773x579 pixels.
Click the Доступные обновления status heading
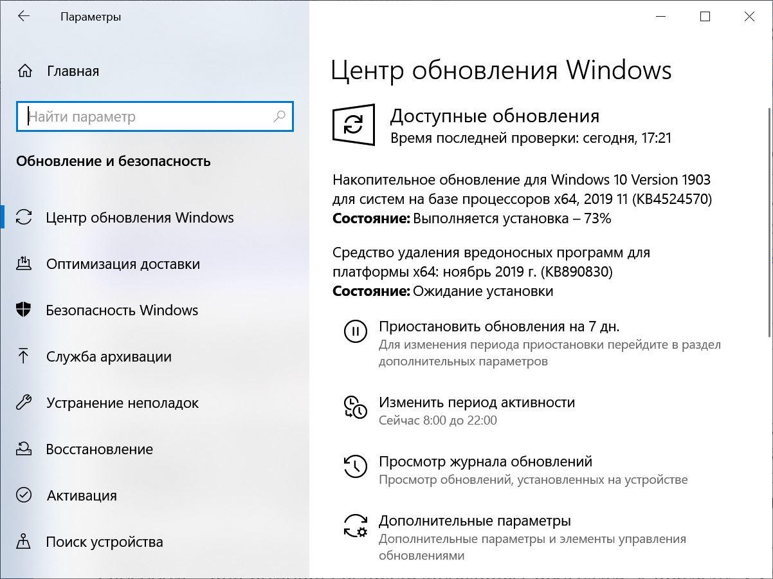coord(495,116)
